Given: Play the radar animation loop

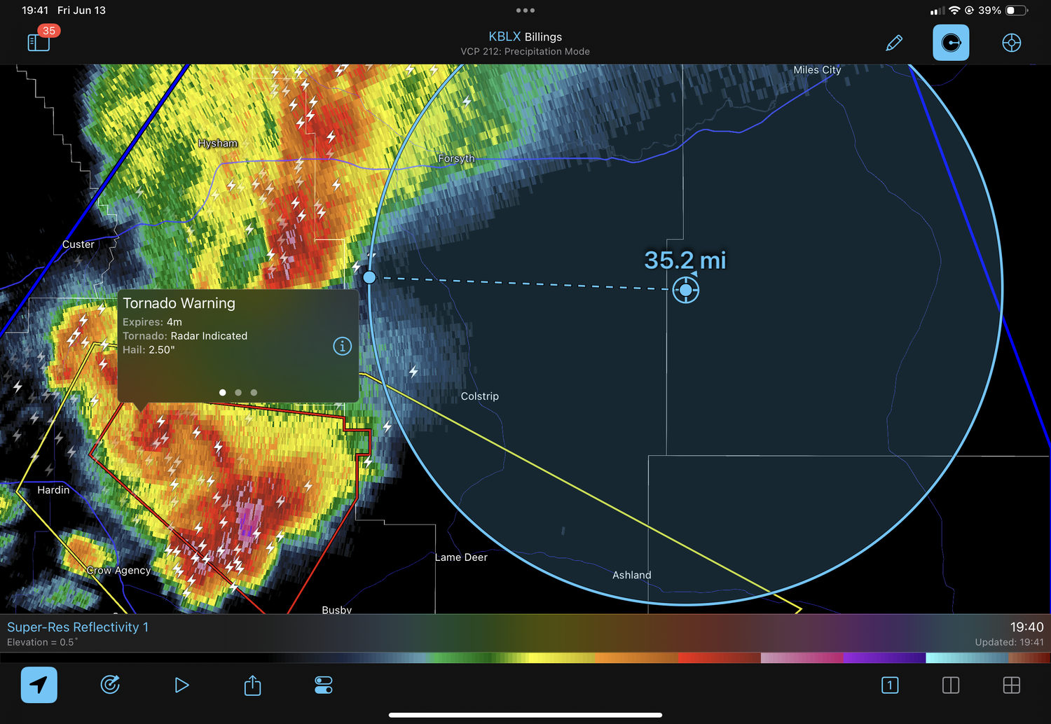Looking at the screenshot, I should 181,685.
